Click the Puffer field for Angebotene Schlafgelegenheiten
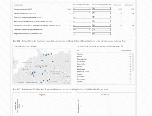Image resolution: width=152 pixels, height=116 pixels. pyautogui.click(x=102, y=34)
